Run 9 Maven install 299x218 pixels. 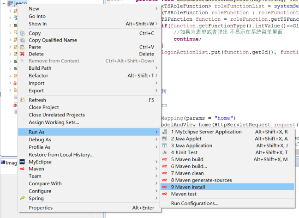[227, 187]
